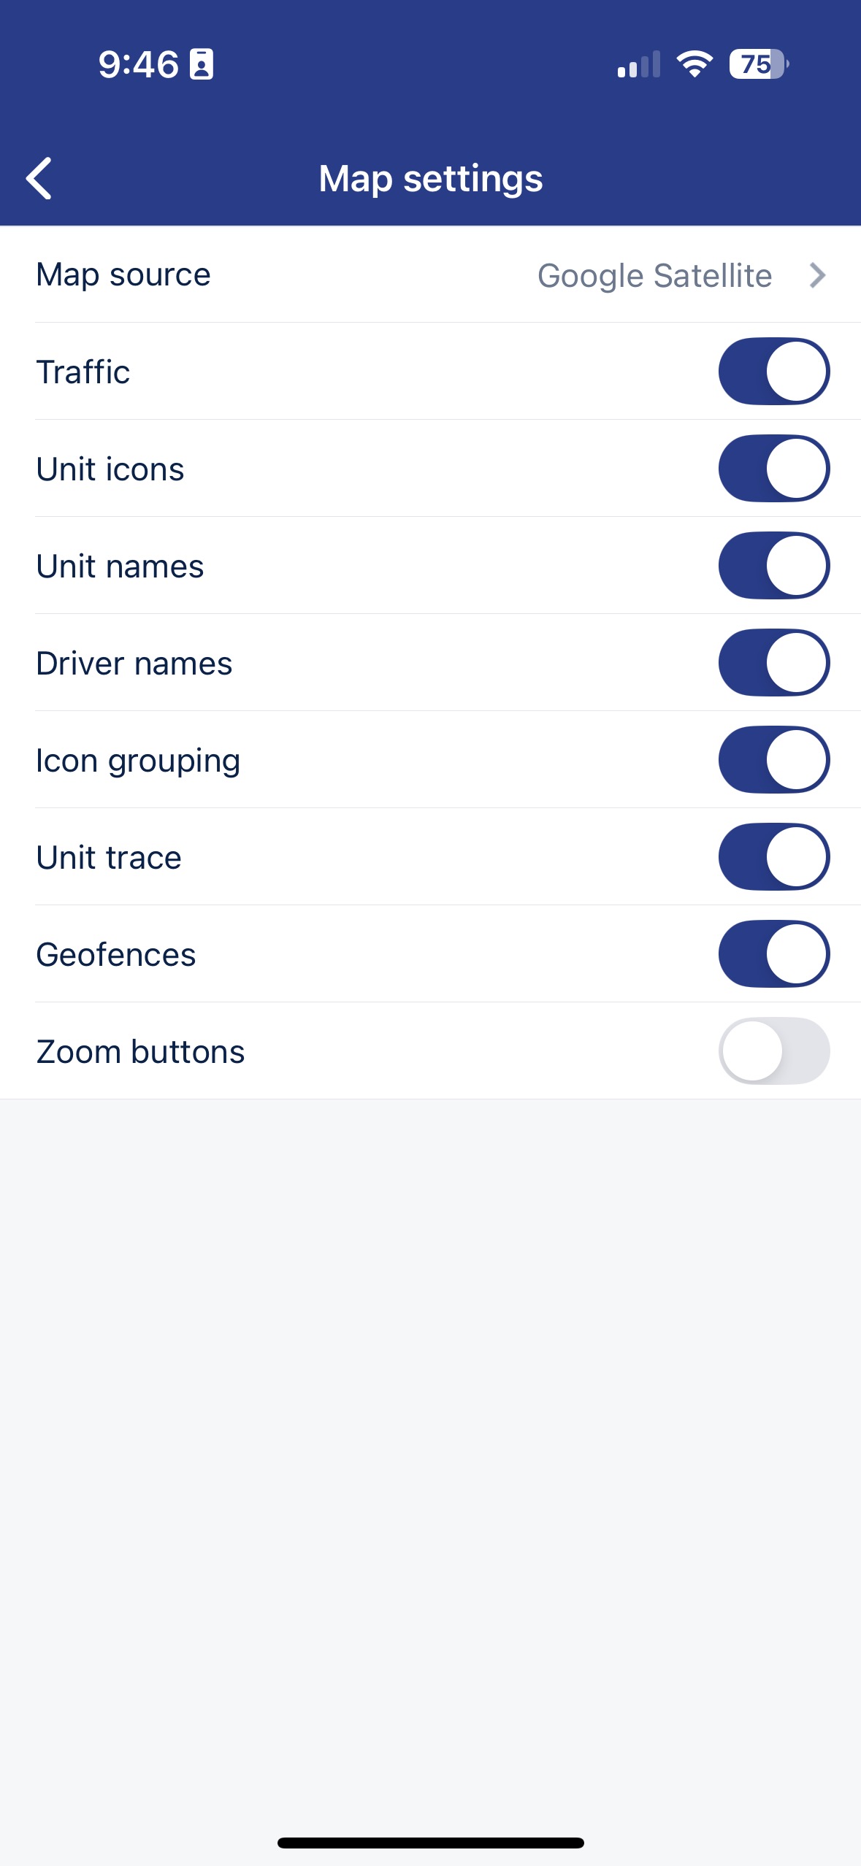Viewport: 861px width, 1866px height.
Task: Tap the Map settings title
Action: click(430, 178)
